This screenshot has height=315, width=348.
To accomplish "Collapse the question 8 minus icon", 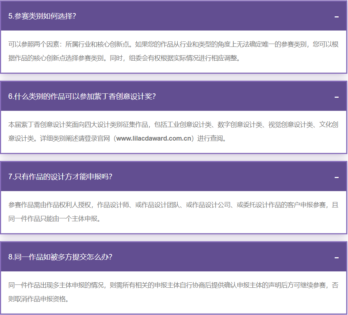I will pyautogui.click(x=336, y=258).
